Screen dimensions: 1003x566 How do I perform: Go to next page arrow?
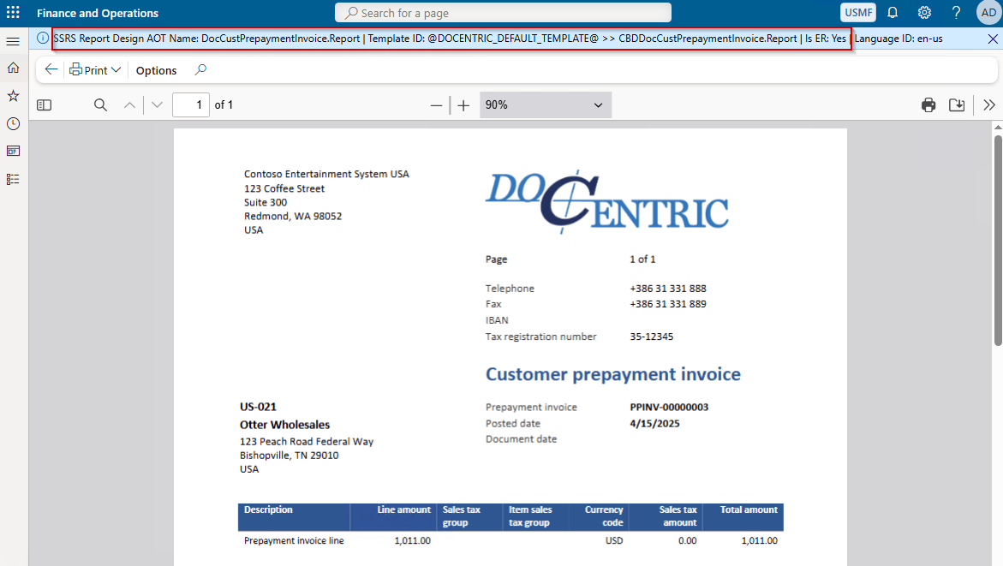click(158, 104)
